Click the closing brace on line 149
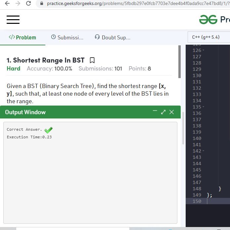The width and height of the screenshot is (230, 230). pos(209,195)
